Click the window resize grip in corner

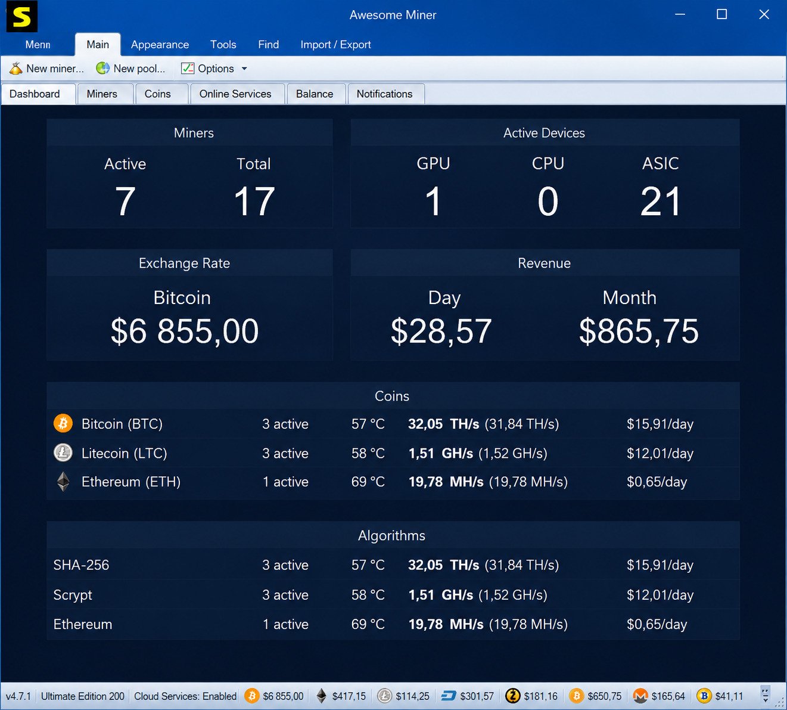[x=779, y=702]
